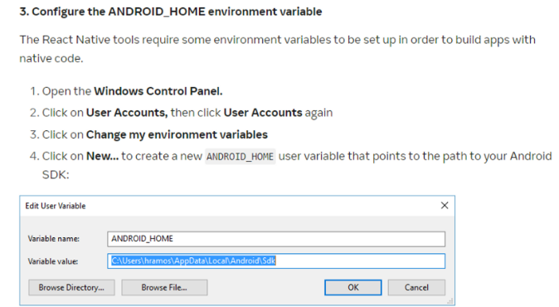Click the ANDROID_HOME inline code text
Screen dimensions: 559x307
(240, 157)
